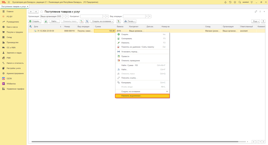Open the main menu hamburger icon
Viewport: 268px width, 145px height.
point(9,2)
